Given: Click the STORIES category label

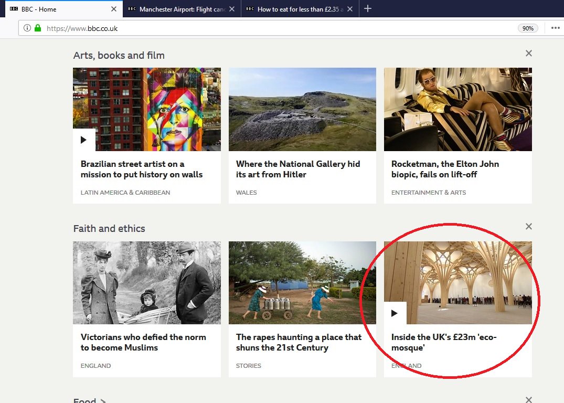Looking at the screenshot, I should (x=249, y=366).
